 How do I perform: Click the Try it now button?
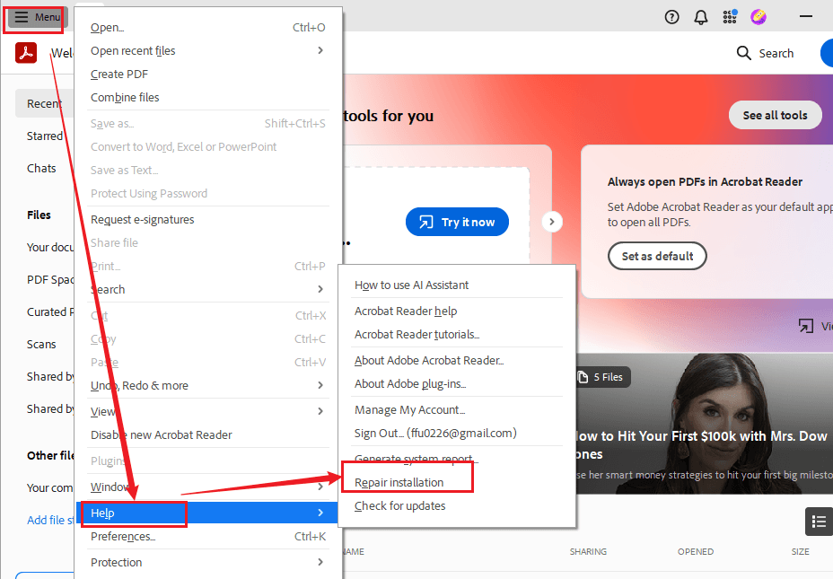point(457,222)
